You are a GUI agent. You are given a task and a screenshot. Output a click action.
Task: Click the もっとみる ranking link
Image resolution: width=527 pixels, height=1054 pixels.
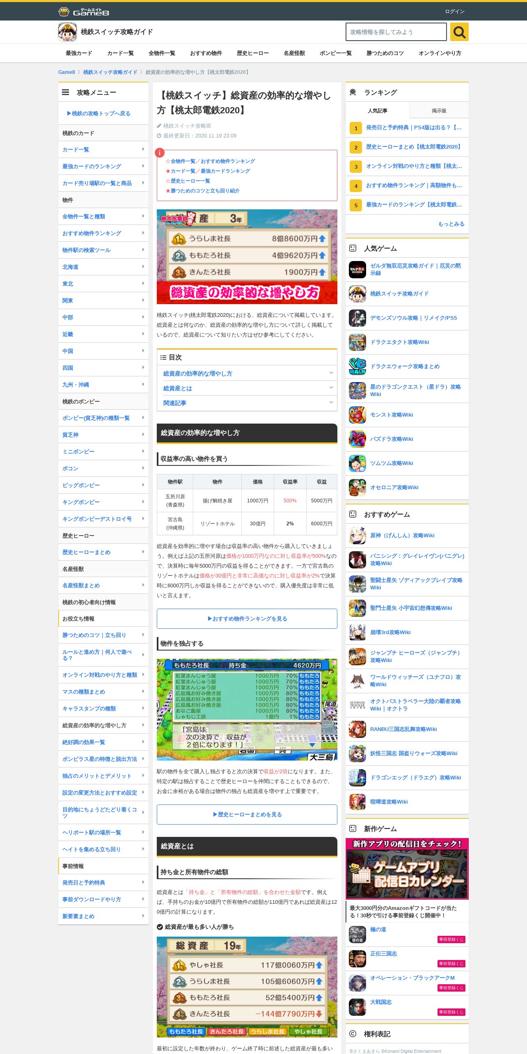pos(451,224)
